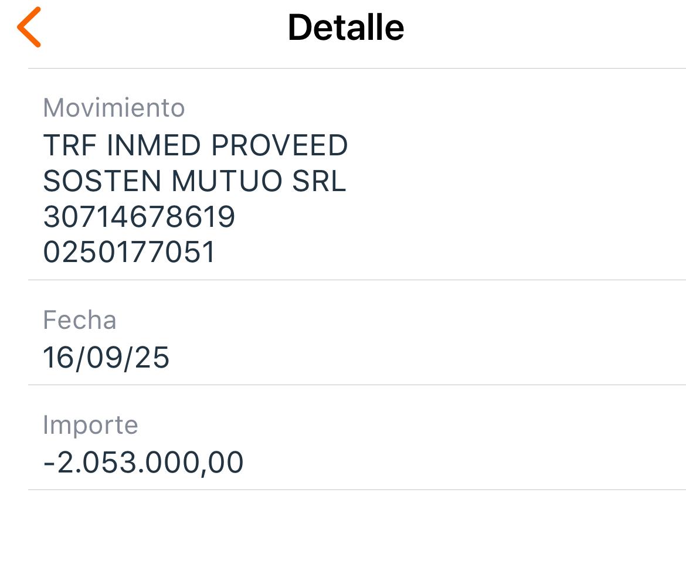686x578 pixels.
Task: Select the amount -2.053.000,00
Action: [x=143, y=462]
